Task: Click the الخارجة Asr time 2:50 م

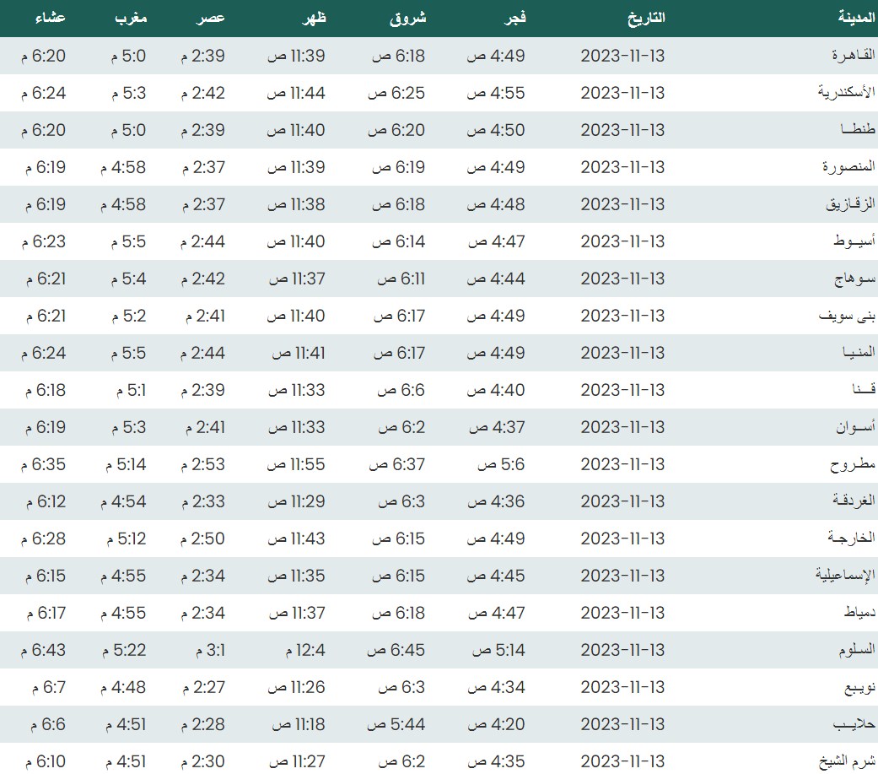Action: (x=202, y=539)
